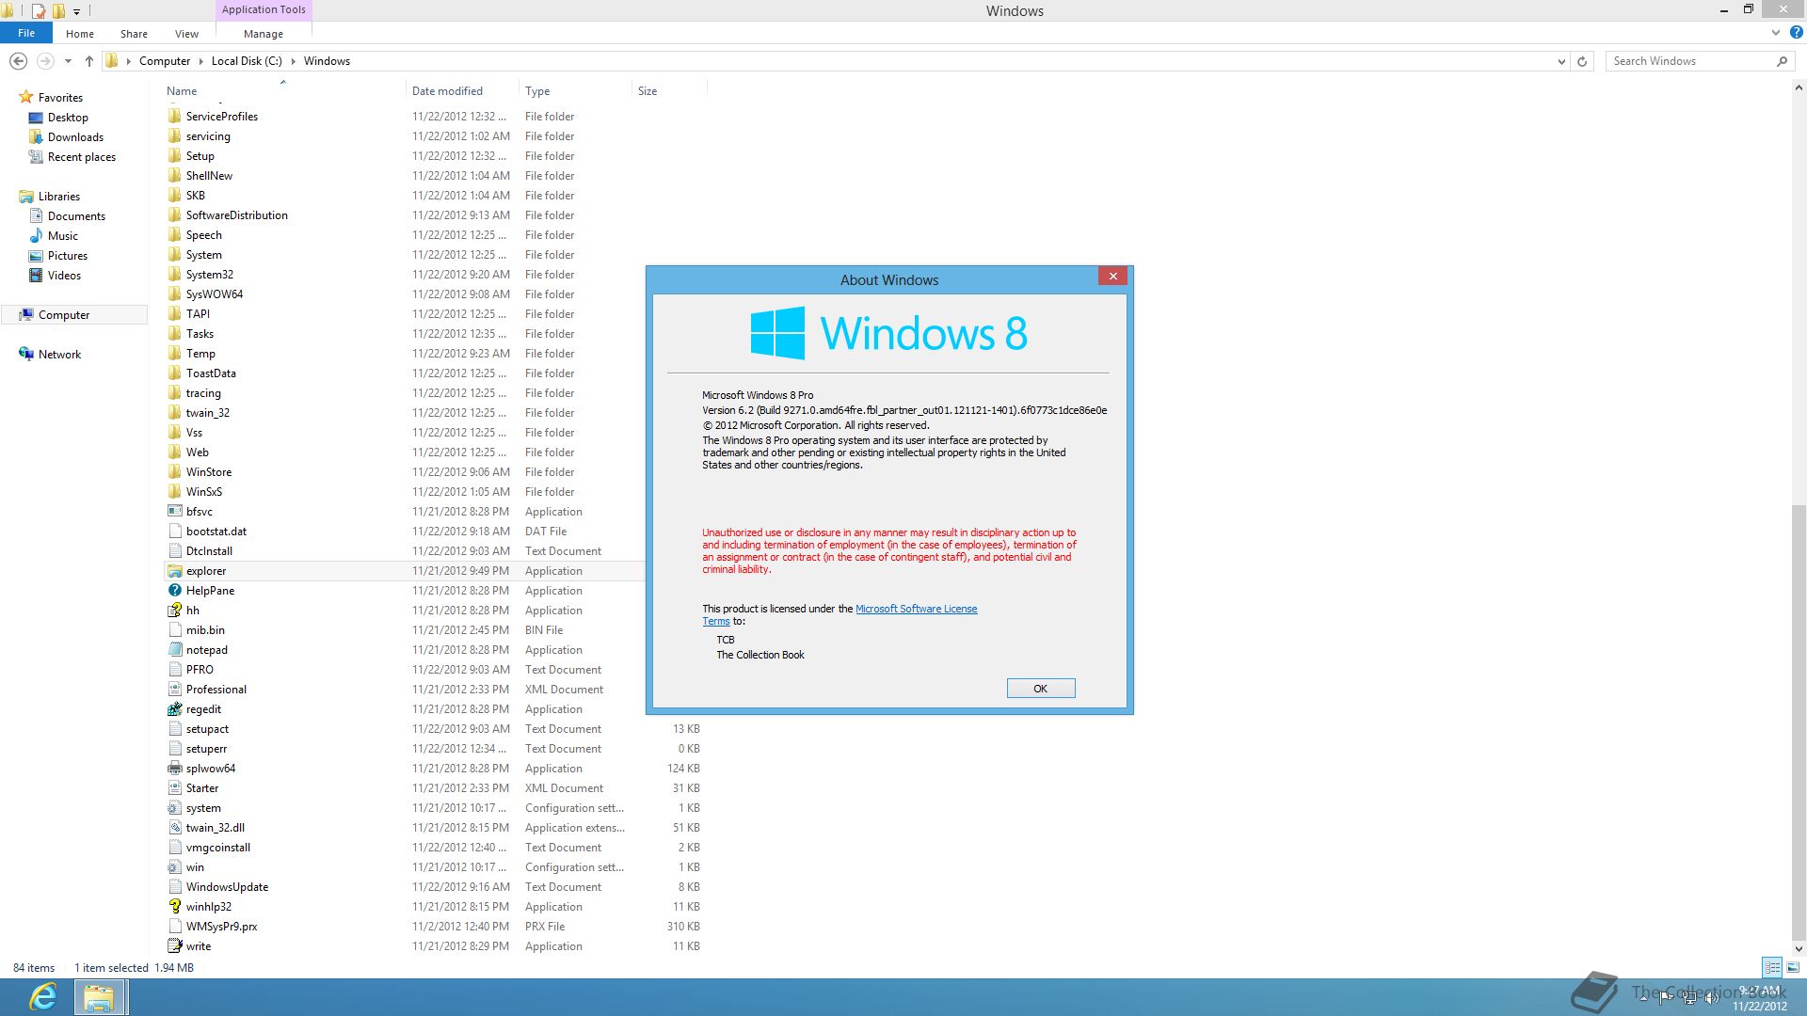This screenshot has height=1016, width=1807.
Task: Click Local Disk (C:) in address bar
Action: [x=247, y=61]
